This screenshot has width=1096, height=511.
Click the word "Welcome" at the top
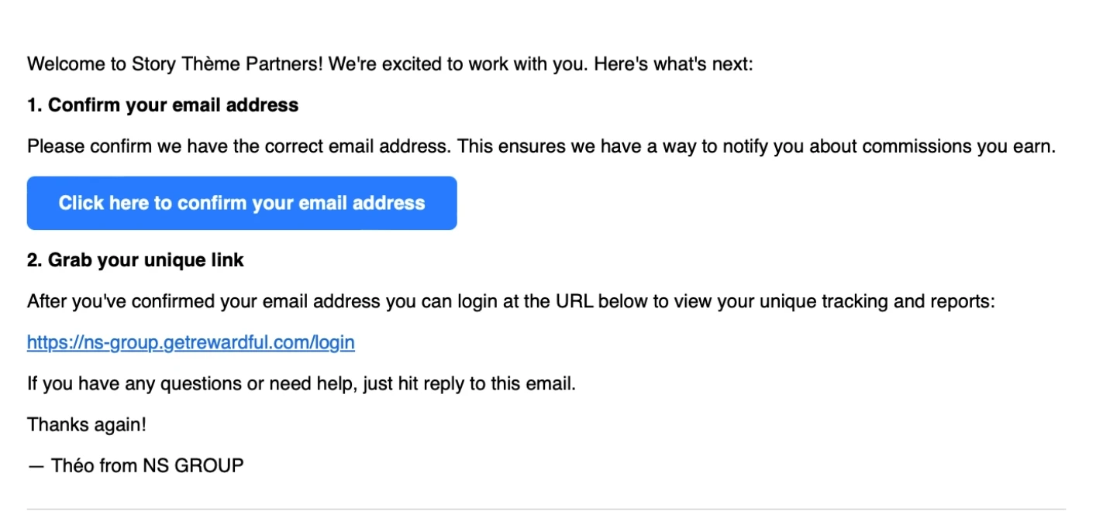point(65,63)
